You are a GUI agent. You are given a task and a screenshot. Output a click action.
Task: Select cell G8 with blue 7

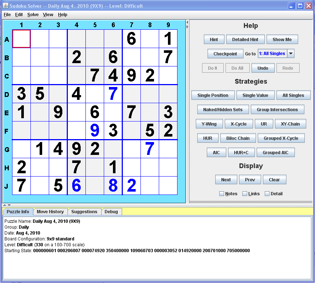tap(150, 149)
